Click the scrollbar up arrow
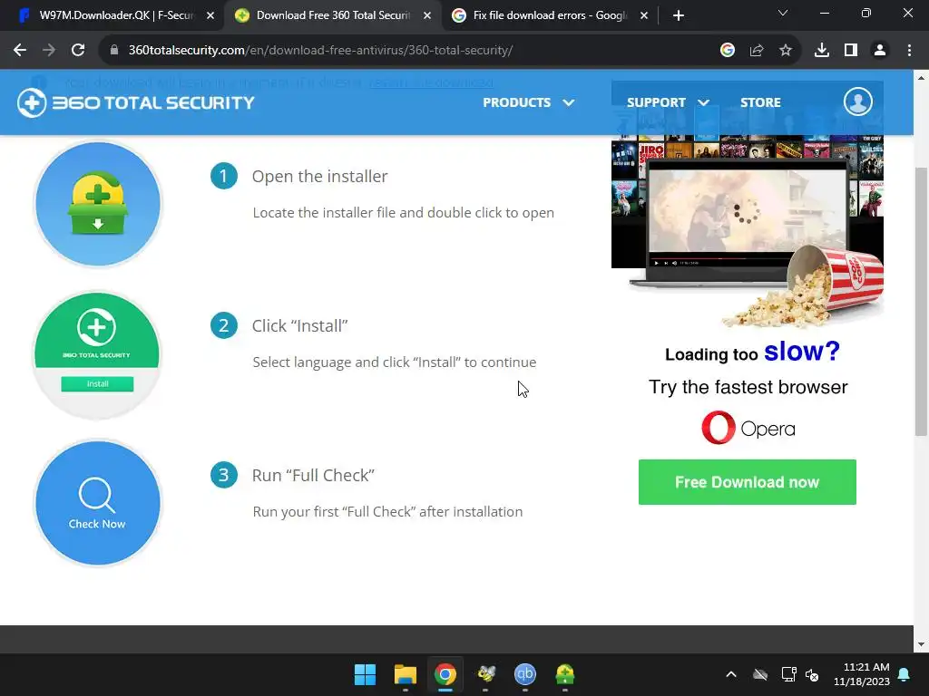This screenshot has height=696, width=929. point(921,78)
